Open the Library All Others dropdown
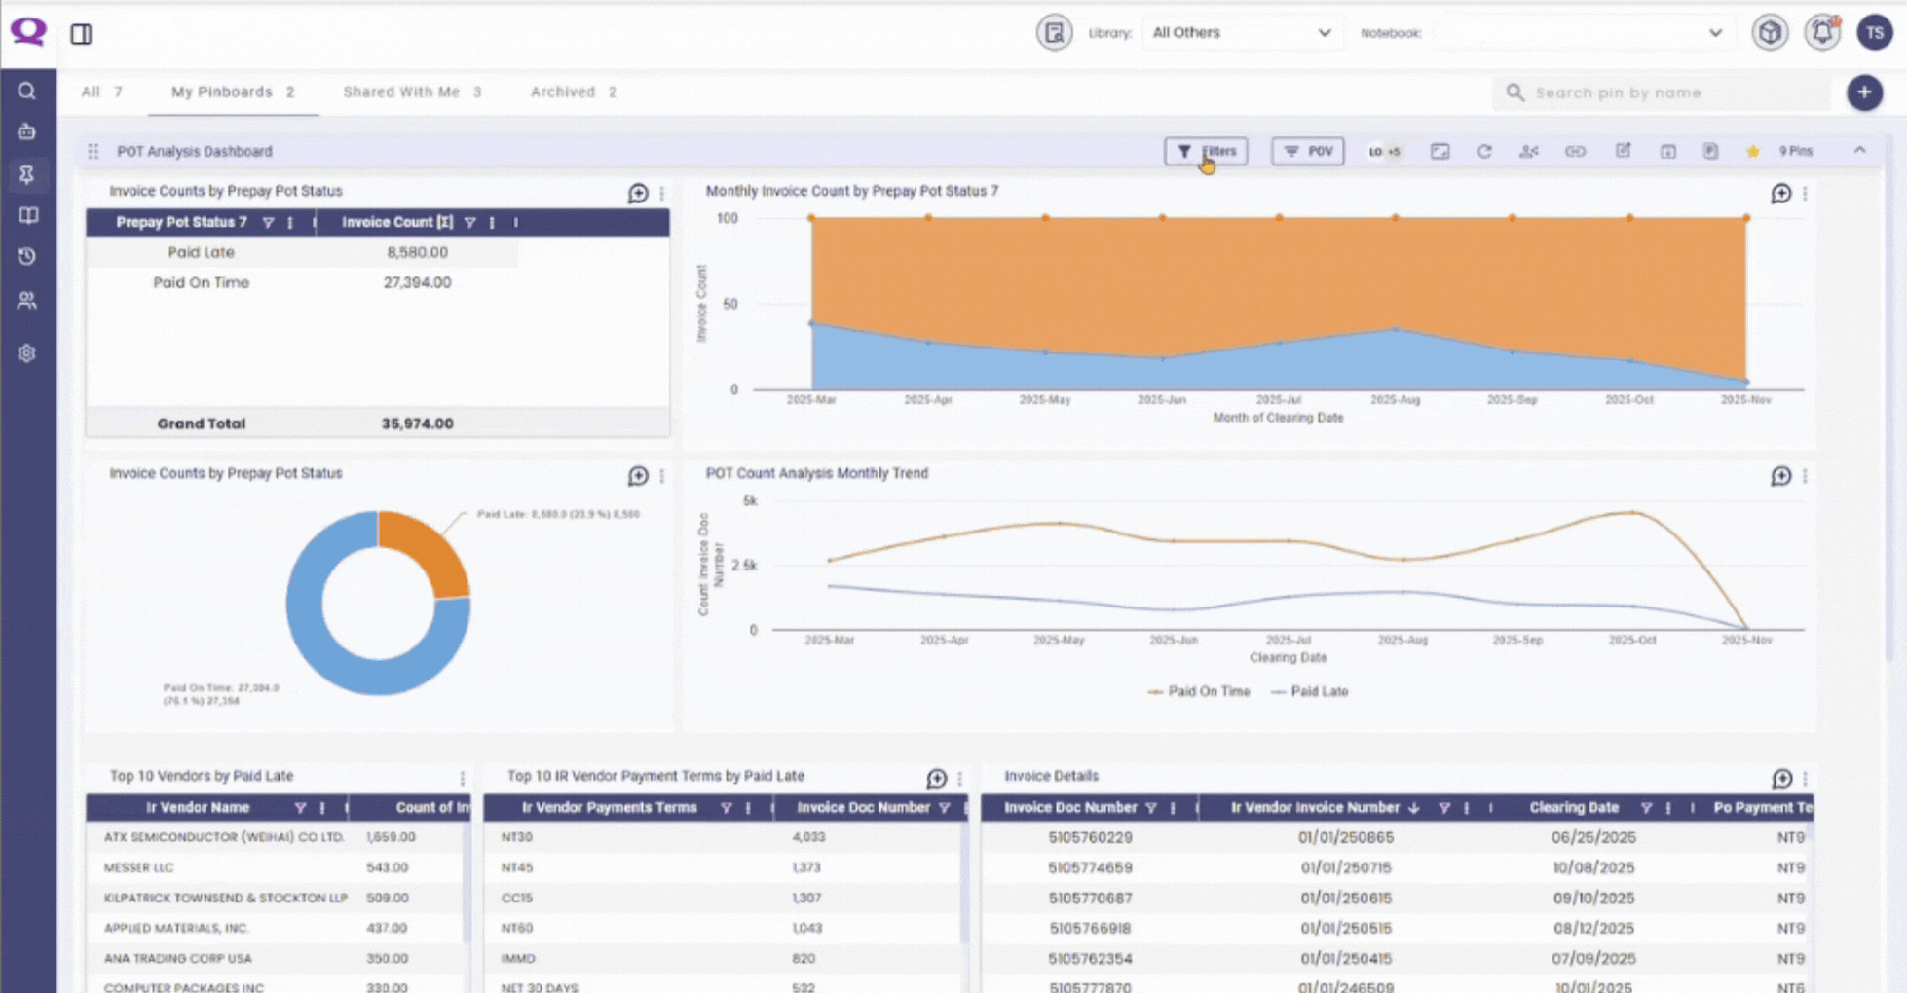This screenshot has height=993, width=1907. point(1240,33)
